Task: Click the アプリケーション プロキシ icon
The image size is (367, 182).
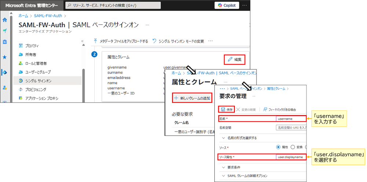Action: click(21, 98)
